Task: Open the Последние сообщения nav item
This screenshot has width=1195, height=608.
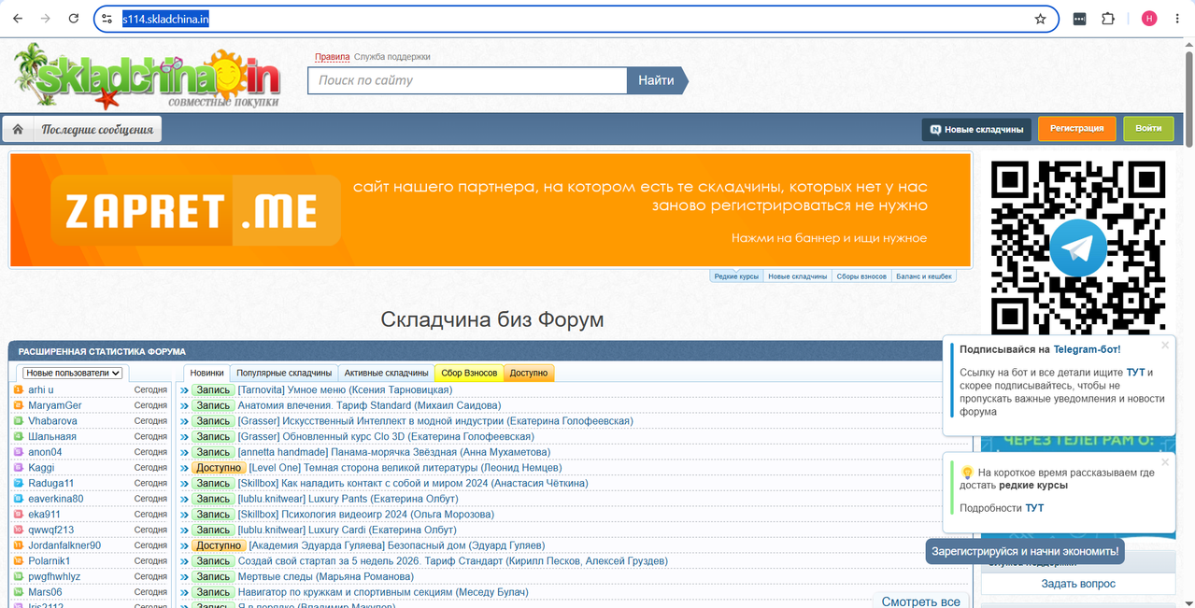Action: [97, 129]
